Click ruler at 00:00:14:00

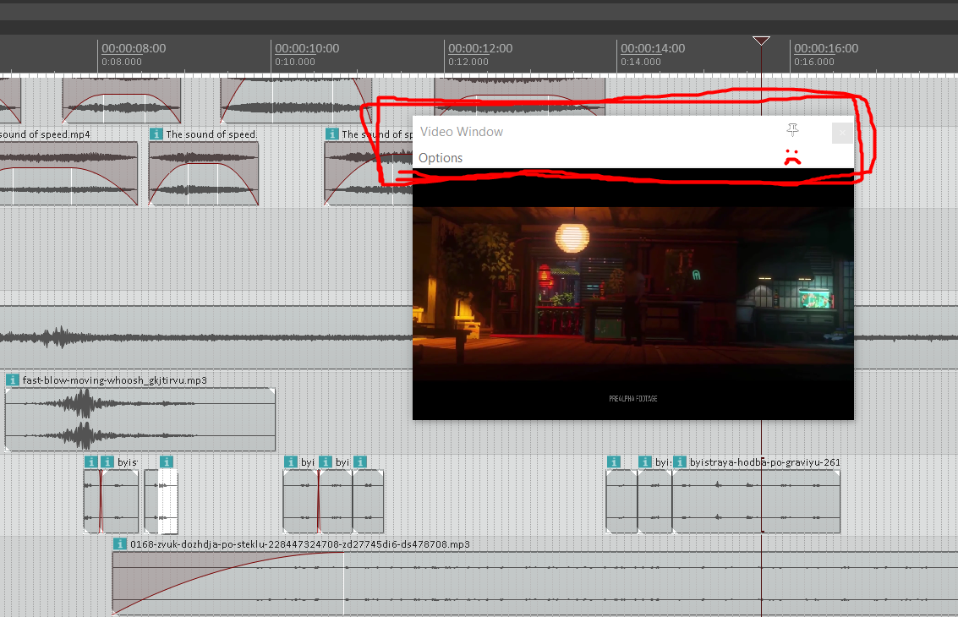[653, 48]
